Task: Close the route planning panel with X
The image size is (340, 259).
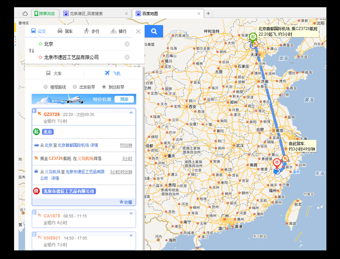Action: 138,31
